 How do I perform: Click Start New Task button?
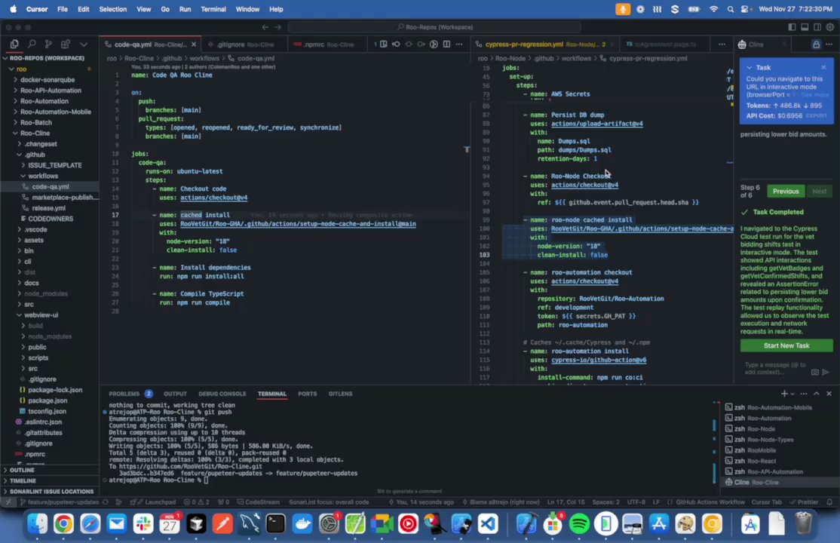click(x=786, y=345)
